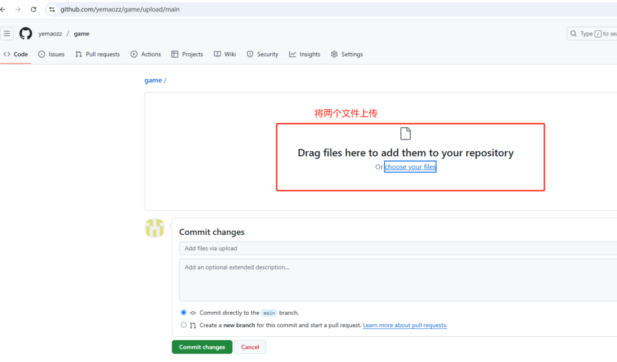Click the file icon in drop area
Screen dimensions: 617x362
click(405, 134)
